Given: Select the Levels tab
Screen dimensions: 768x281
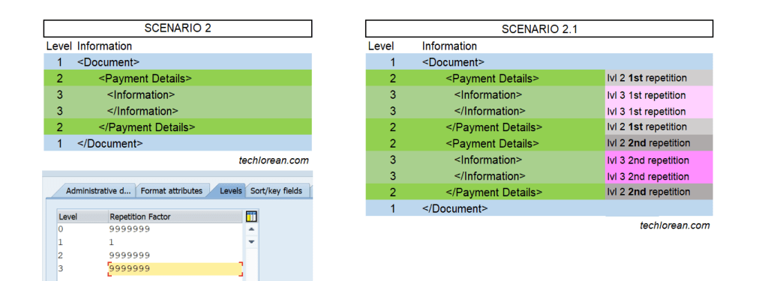Looking at the screenshot, I should 230,191.
